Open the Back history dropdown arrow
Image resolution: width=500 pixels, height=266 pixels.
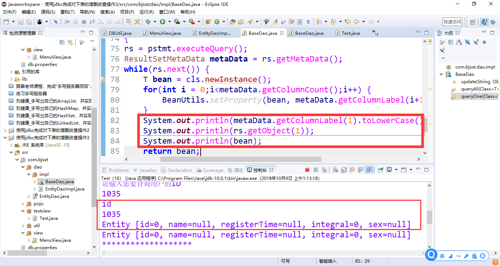tap(363, 22)
